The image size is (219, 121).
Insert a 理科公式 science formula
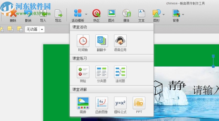[120, 103]
